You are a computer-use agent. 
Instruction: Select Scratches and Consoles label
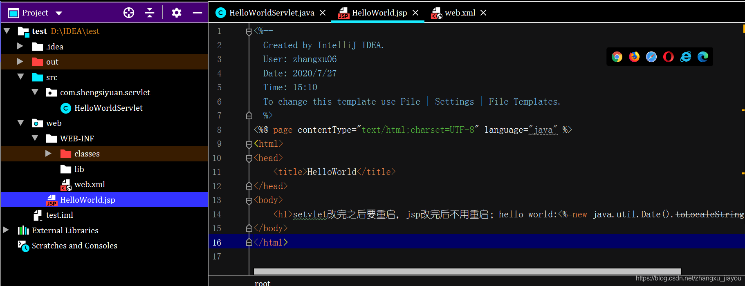pyautogui.click(x=74, y=246)
